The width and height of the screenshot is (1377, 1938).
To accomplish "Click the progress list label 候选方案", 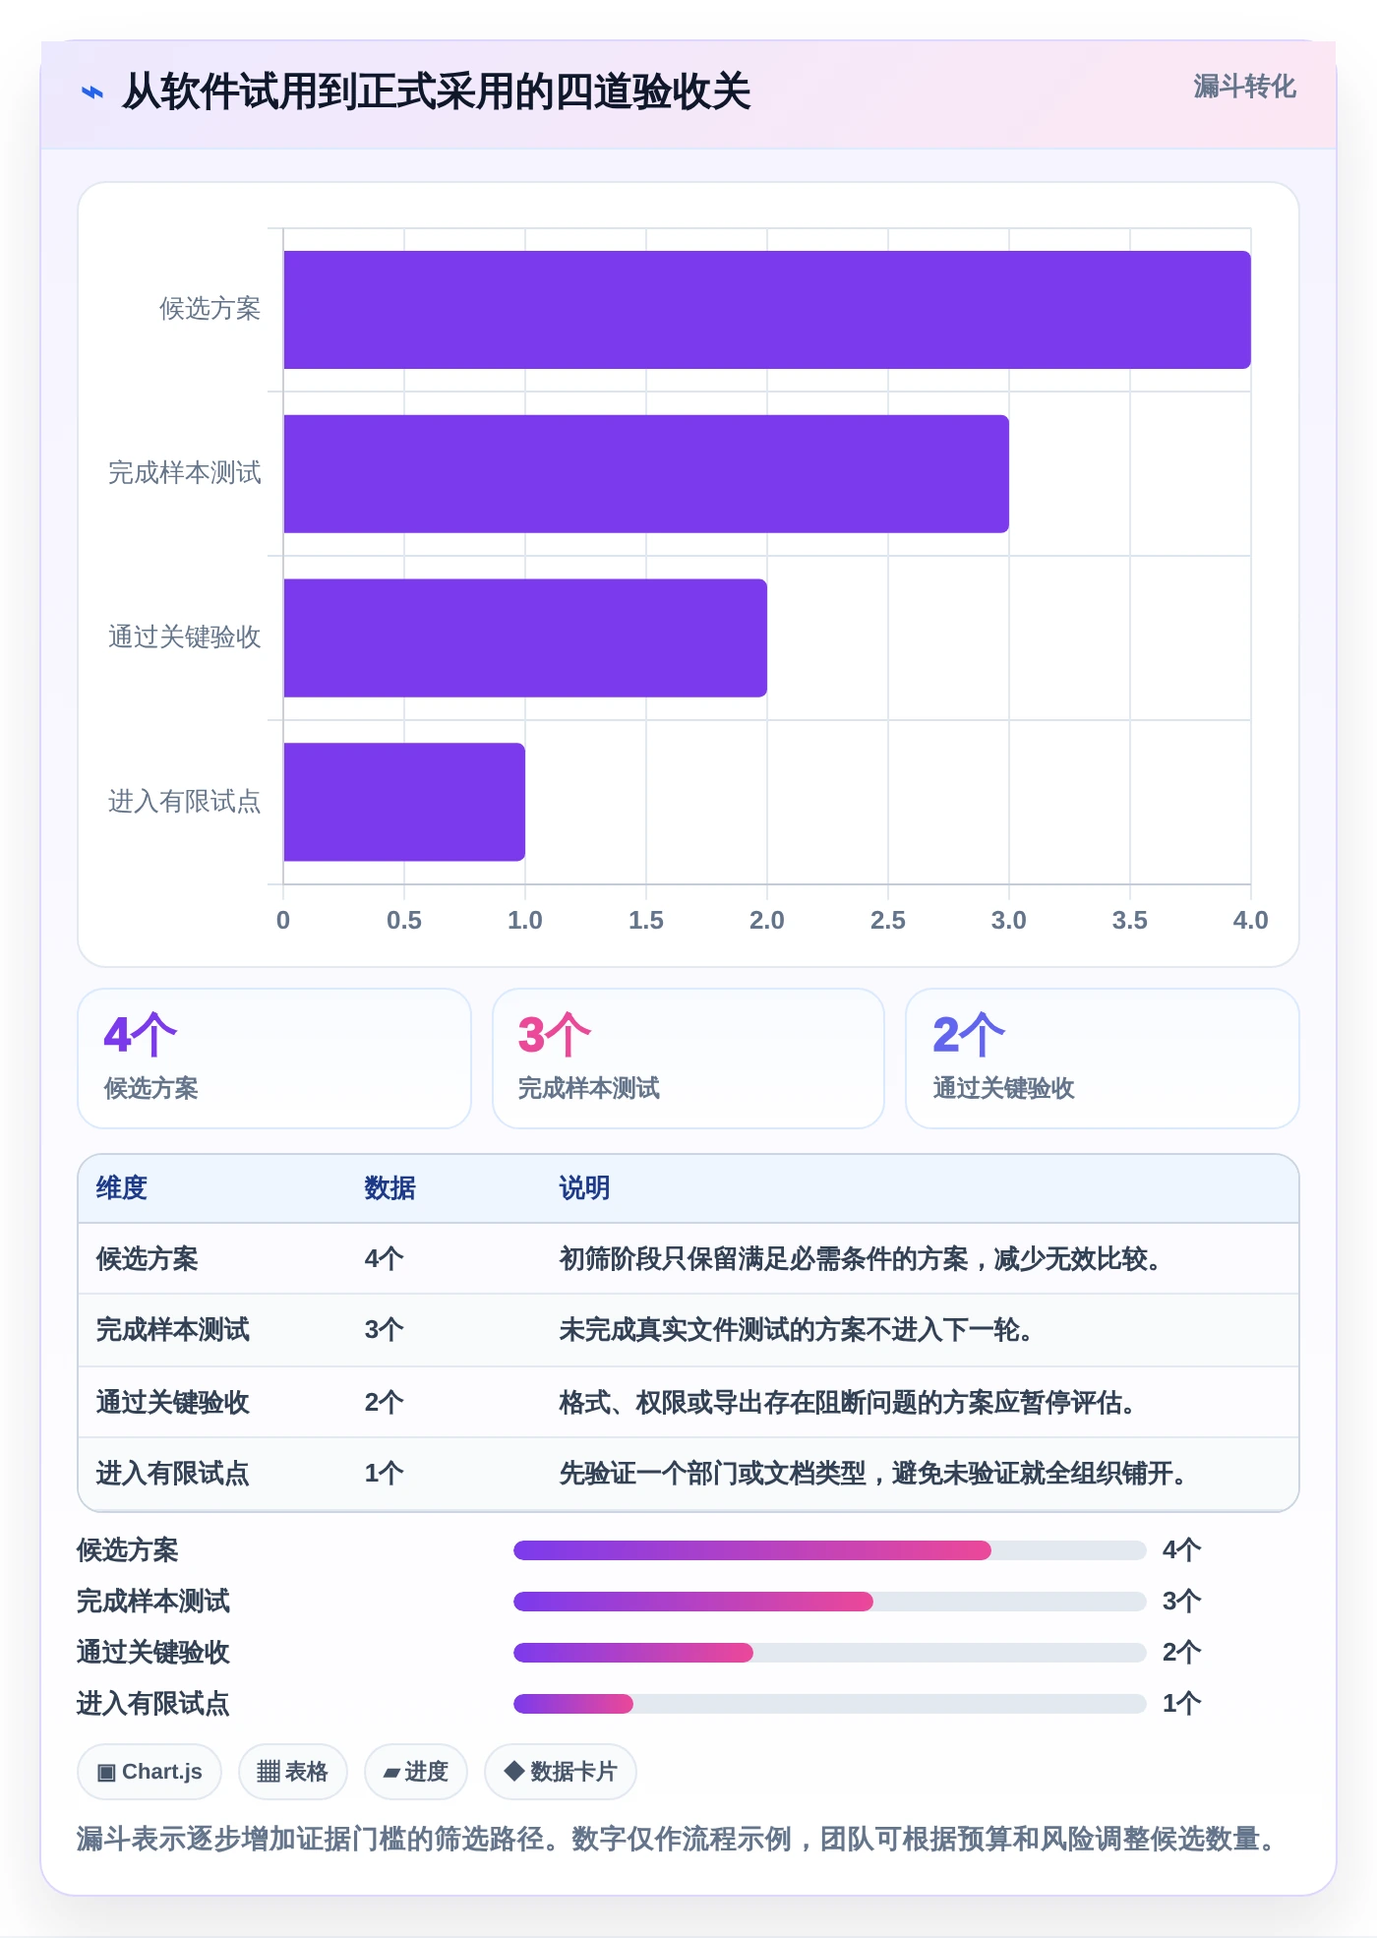I will point(128,1550).
